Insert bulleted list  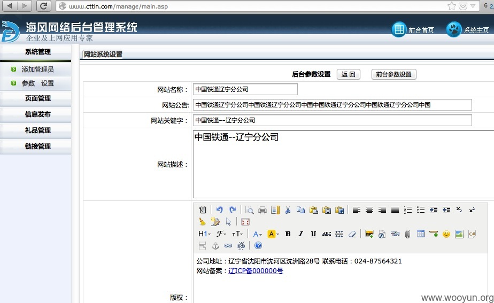tap(421, 210)
